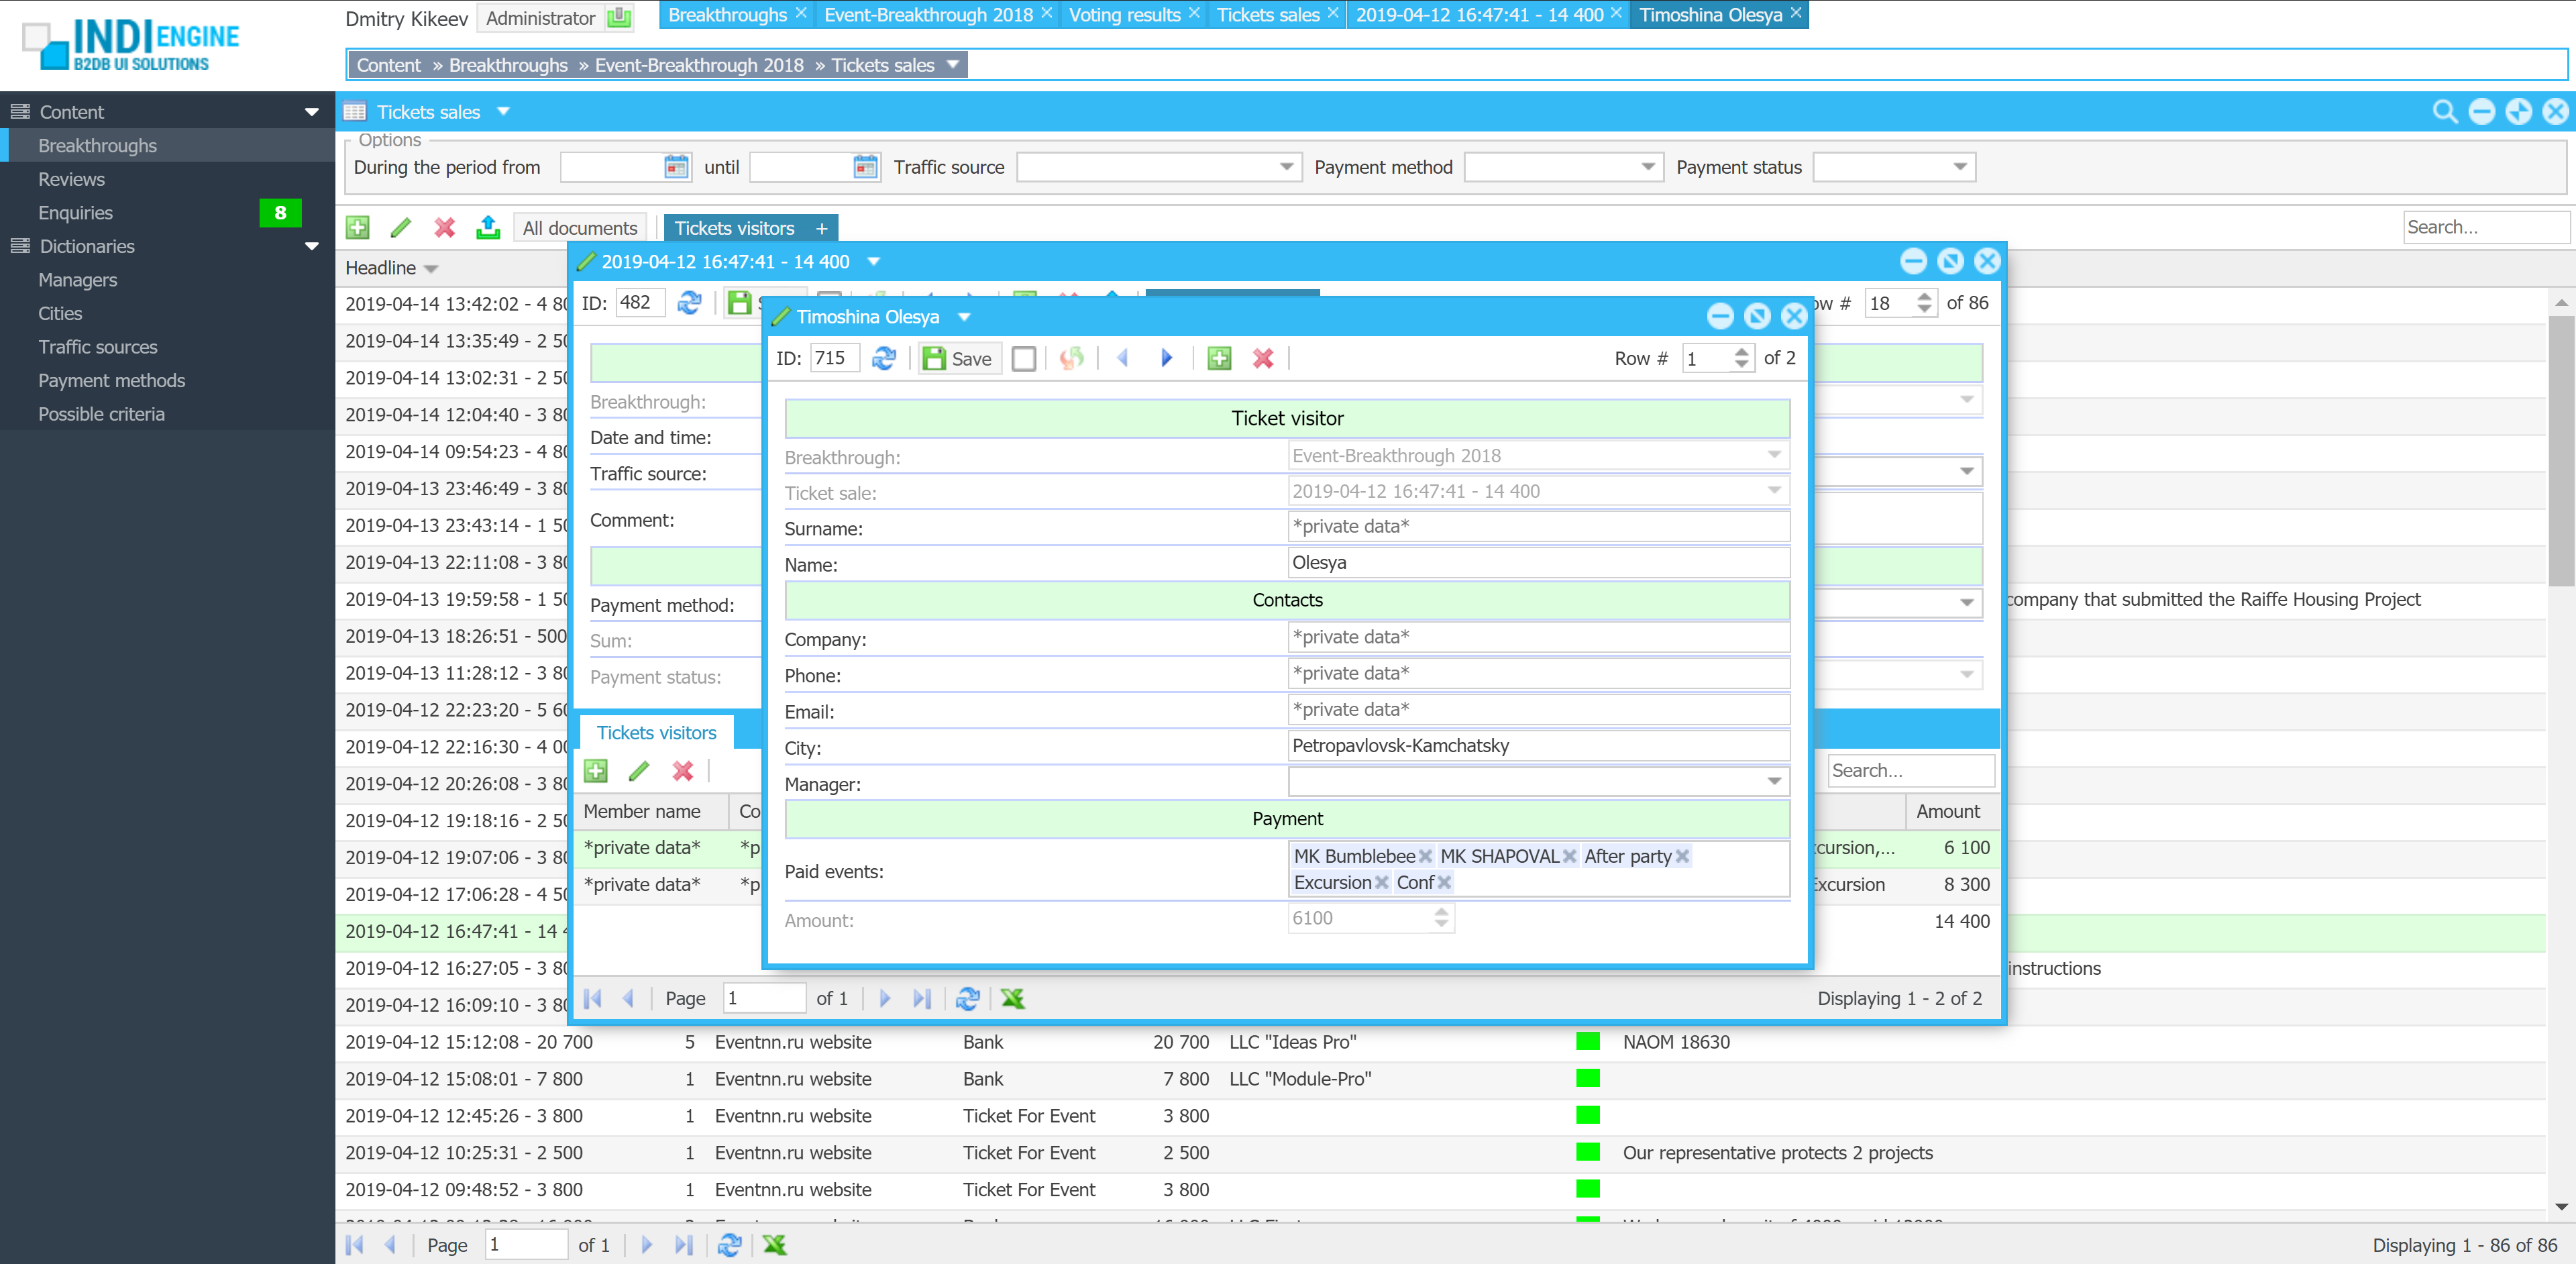Click next record arrow in visitor dialog
Image resolution: width=2576 pixels, height=1264 pixels.
[x=1166, y=358]
